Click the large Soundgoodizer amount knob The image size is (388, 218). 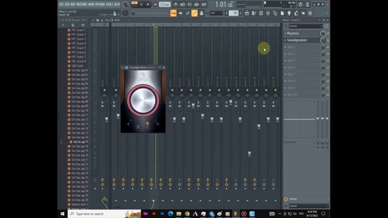coord(143,100)
